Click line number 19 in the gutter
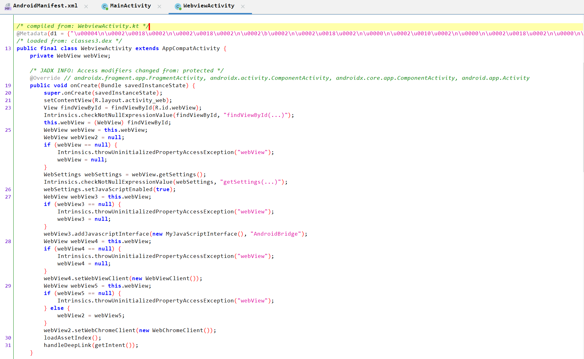 pos(8,85)
